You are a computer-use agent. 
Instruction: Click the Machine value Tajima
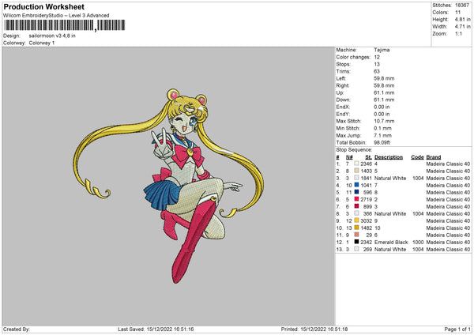(x=382, y=50)
